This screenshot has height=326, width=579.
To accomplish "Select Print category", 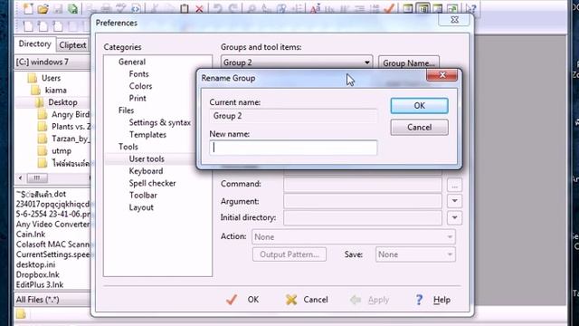I will pos(138,99).
